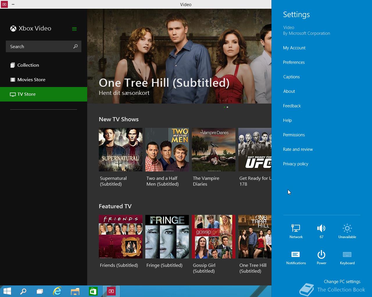Image resolution: width=372 pixels, height=297 pixels.
Task: Open Privacy policy link
Action: tap(296, 164)
